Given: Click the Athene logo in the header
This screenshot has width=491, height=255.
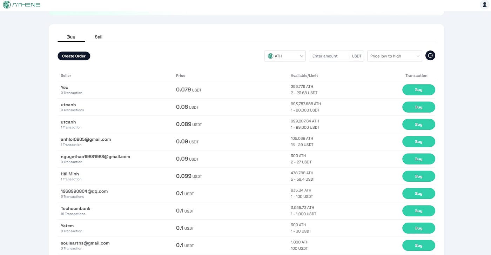Looking at the screenshot, I should pos(21,5).
